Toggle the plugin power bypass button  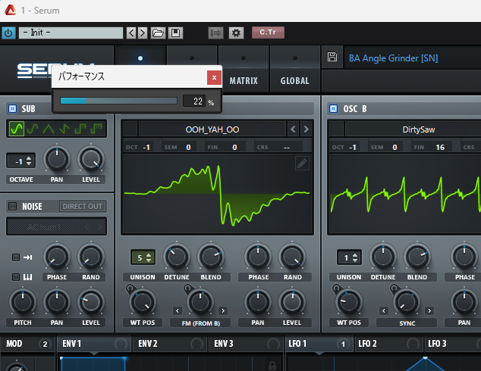(8, 33)
